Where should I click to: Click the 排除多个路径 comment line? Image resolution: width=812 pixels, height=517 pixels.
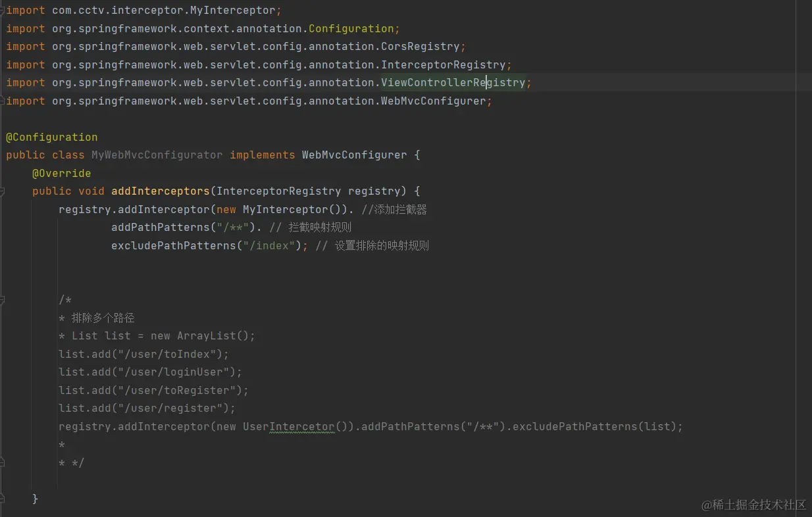97,318
